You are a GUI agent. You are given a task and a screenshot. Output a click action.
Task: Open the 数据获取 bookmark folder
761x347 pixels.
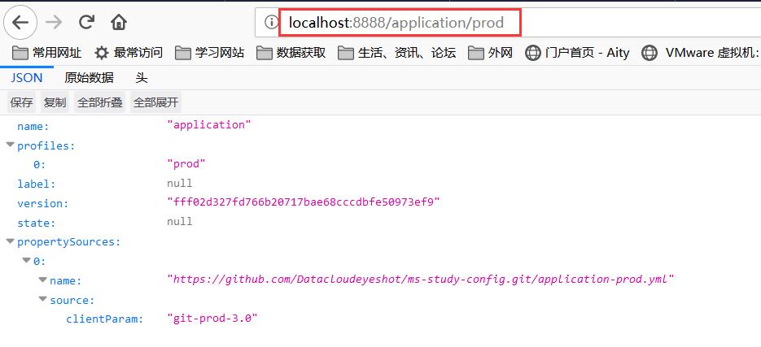click(x=291, y=53)
